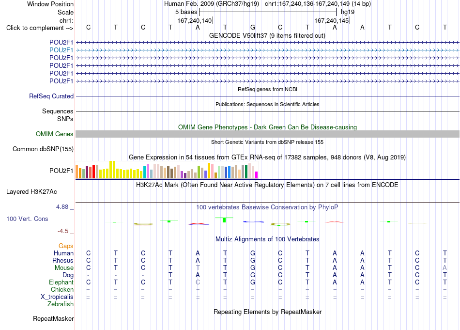Click the Common dbSNP(155) label

[x=43, y=149]
